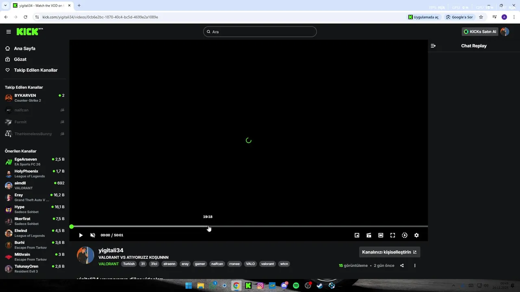Open video settings gear

(416, 235)
